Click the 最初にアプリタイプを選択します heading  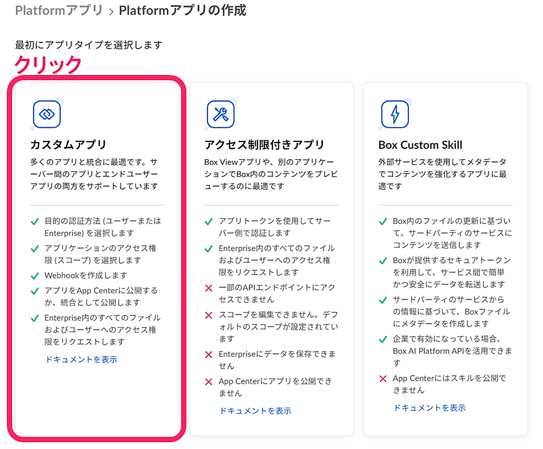coord(89,45)
